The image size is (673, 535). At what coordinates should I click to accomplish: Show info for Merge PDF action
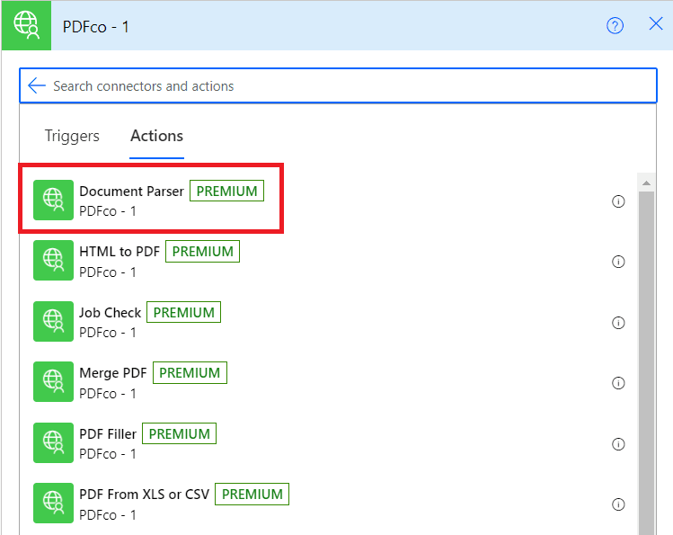618,383
